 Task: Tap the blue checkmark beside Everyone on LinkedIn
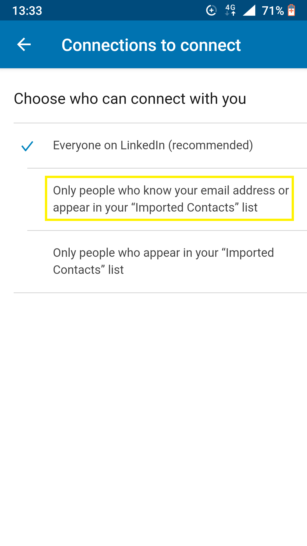coord(27,146)
